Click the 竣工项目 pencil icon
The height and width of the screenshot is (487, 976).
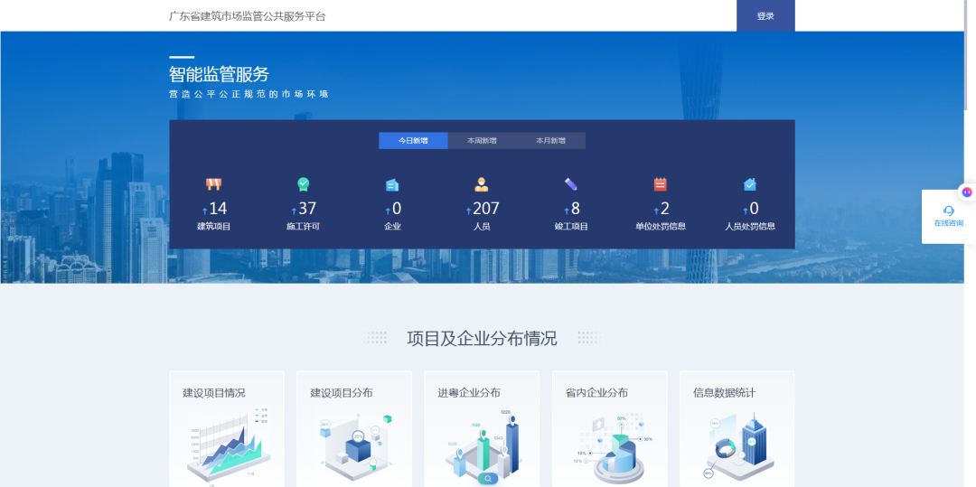tap(571, 184)
